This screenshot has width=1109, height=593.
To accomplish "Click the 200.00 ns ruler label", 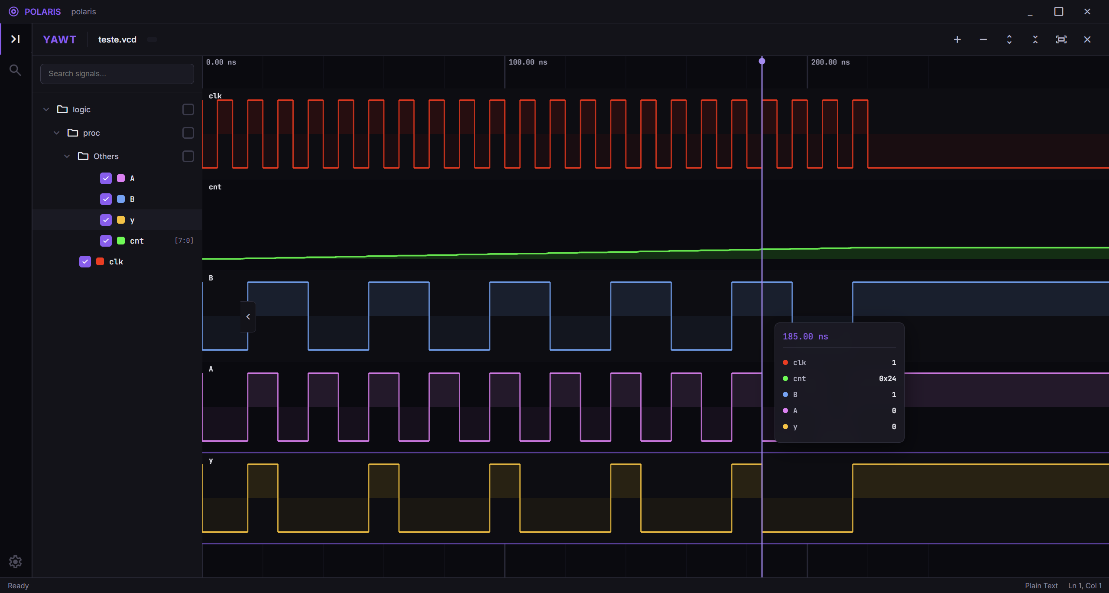I will point(830,62).
